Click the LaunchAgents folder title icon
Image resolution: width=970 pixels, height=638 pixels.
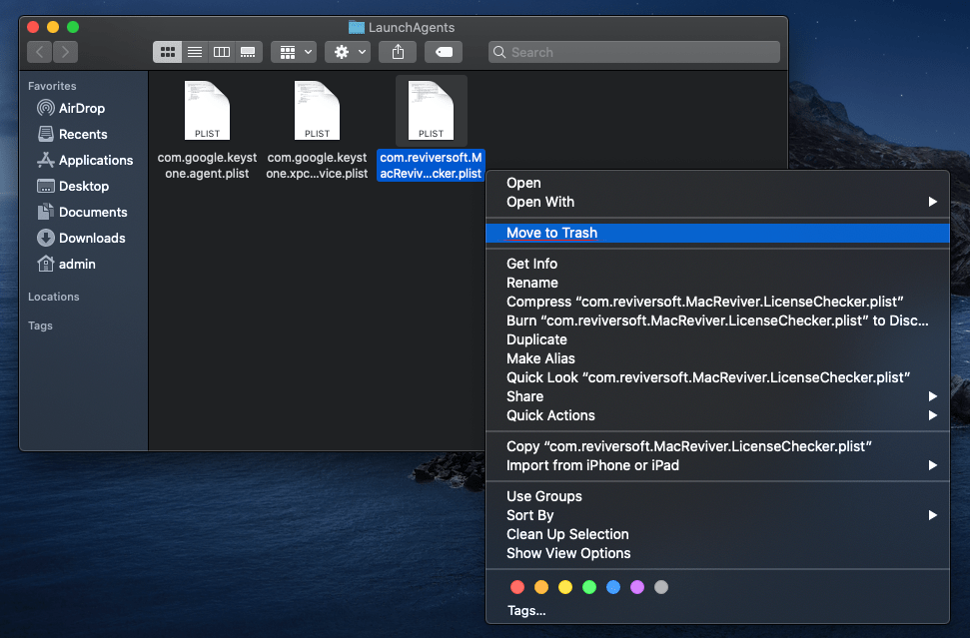(357, 27)
